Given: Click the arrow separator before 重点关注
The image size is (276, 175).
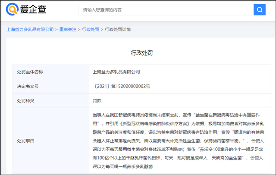Looking at the screenshot, I should 56,29.
